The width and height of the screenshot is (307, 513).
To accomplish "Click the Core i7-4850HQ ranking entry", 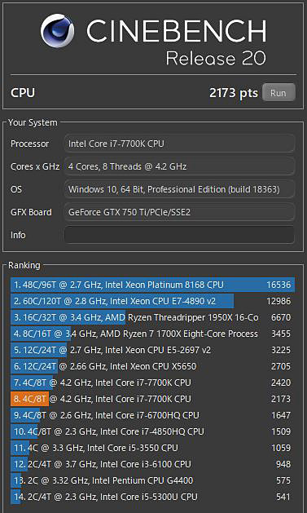I will pyautogui.click(x=152, y=431).
